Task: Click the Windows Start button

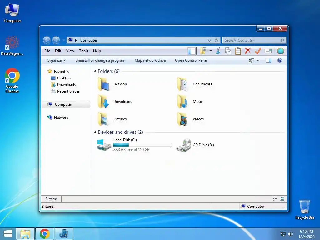Action: click(8, 234)
